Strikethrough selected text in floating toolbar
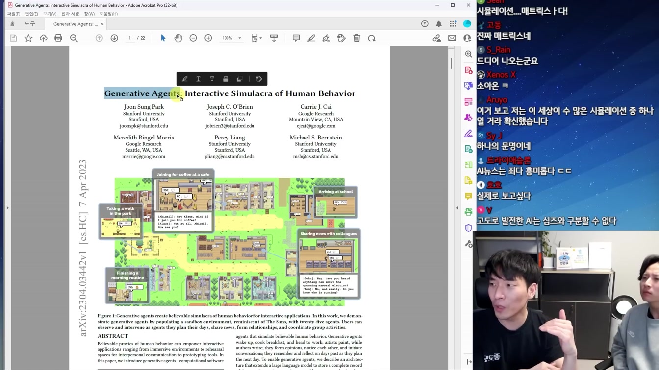659x370 pixels. click(x=212, y=79)
